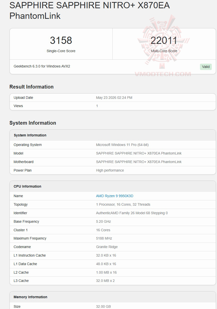Viewport: 217px width, 309px height.
Task: Click the L1 Data Cache label
Action: point(25,264)
